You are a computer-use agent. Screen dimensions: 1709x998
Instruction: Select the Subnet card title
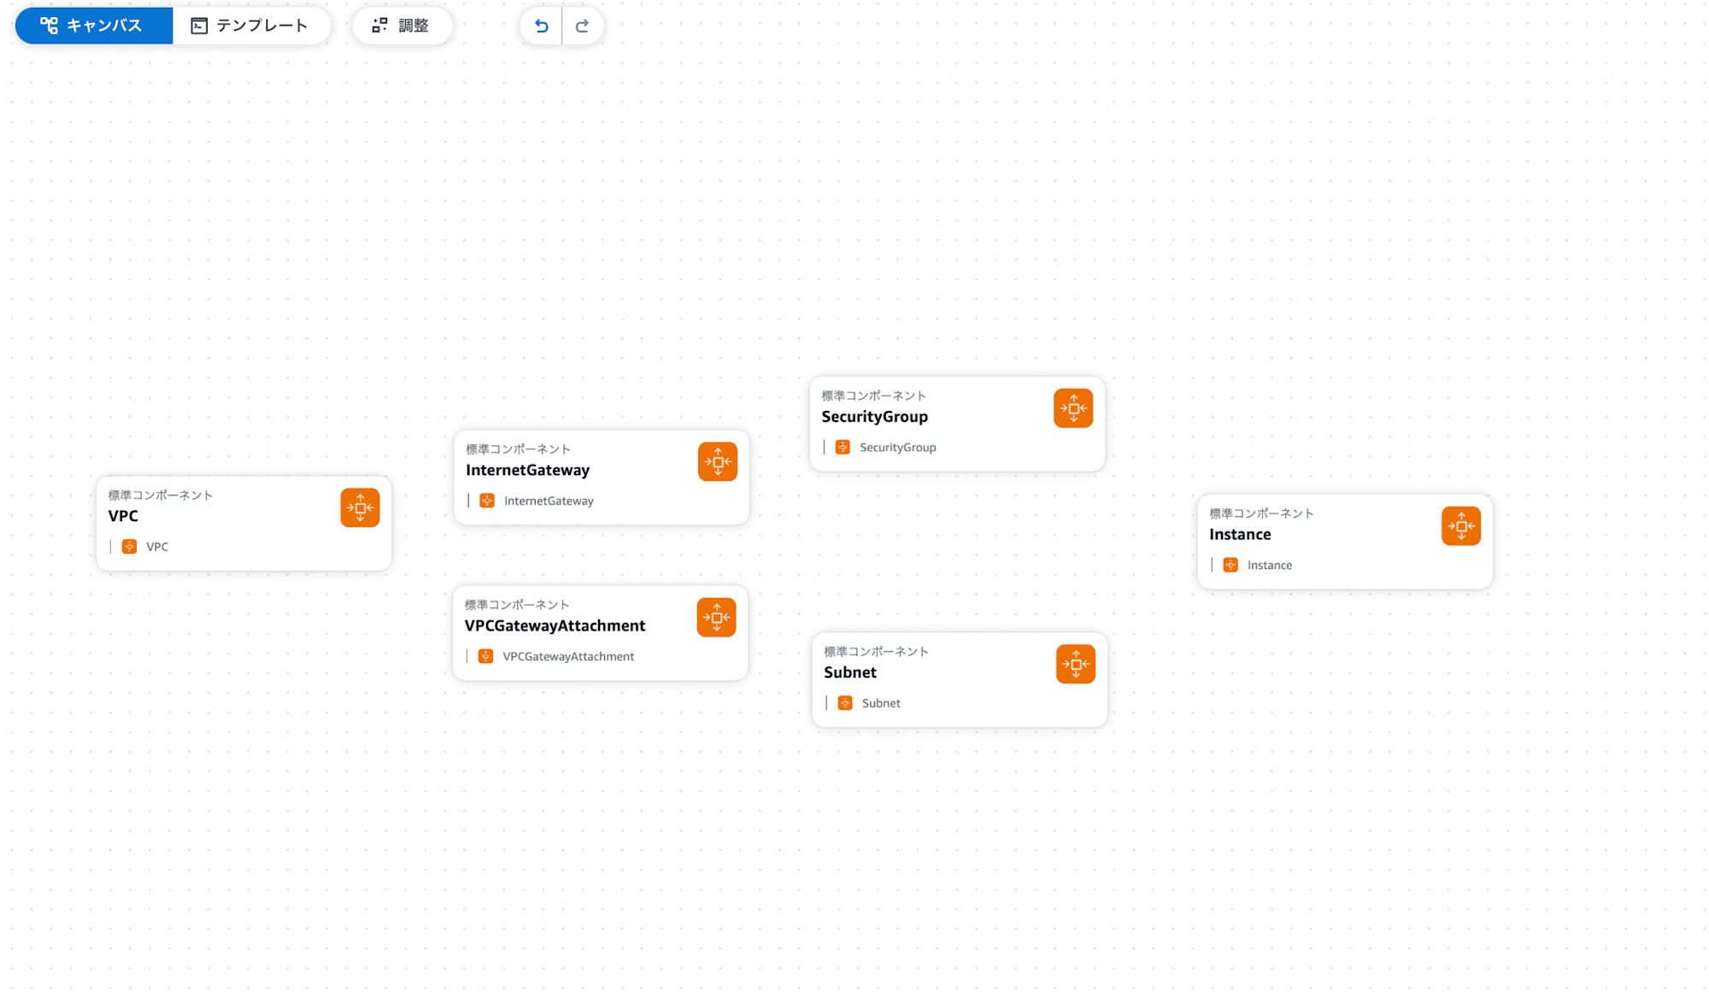point(850,672)
